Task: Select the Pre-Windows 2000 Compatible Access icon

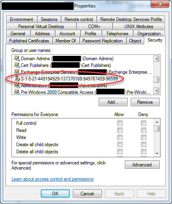Action: [x=17, y=92]
